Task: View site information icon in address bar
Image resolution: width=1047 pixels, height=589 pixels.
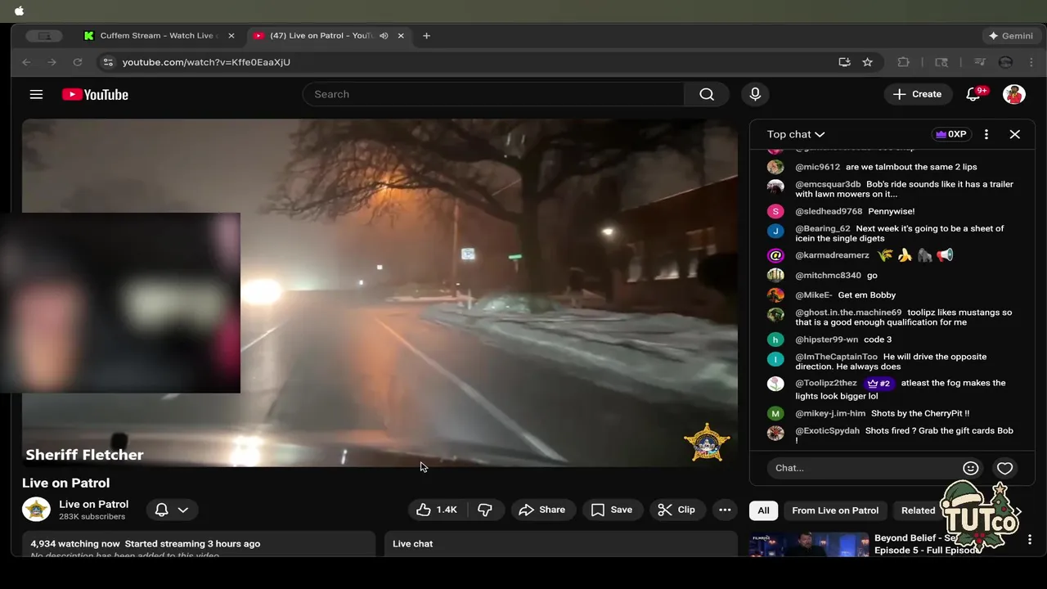Action: [107, 62]
